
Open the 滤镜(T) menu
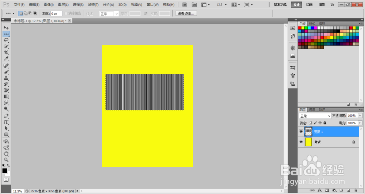click(93, 5)
